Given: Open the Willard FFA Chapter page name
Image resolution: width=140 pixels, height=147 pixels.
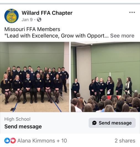Looking at the screenshot, I should point(47,13).
